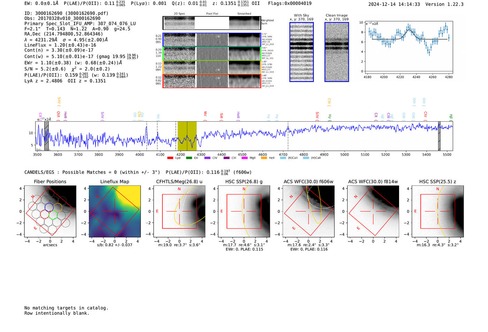The width and height of the screenshot is (488, 332).
Task: Click the green OII legend swatch
Action: 189,158
